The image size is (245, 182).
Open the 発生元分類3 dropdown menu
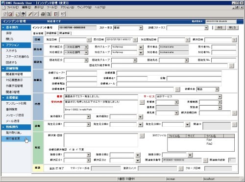188,125
